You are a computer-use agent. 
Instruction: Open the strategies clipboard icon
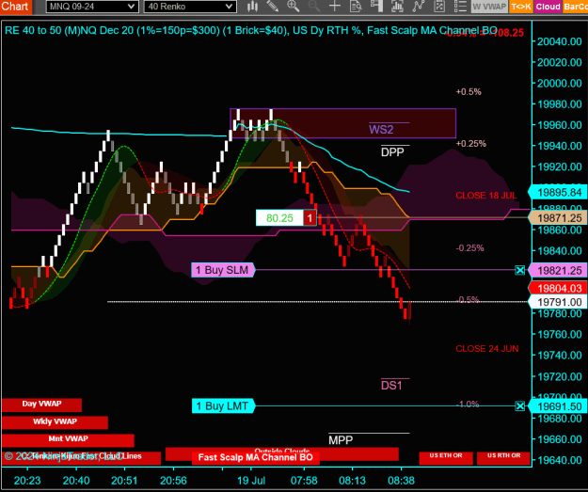439,6
